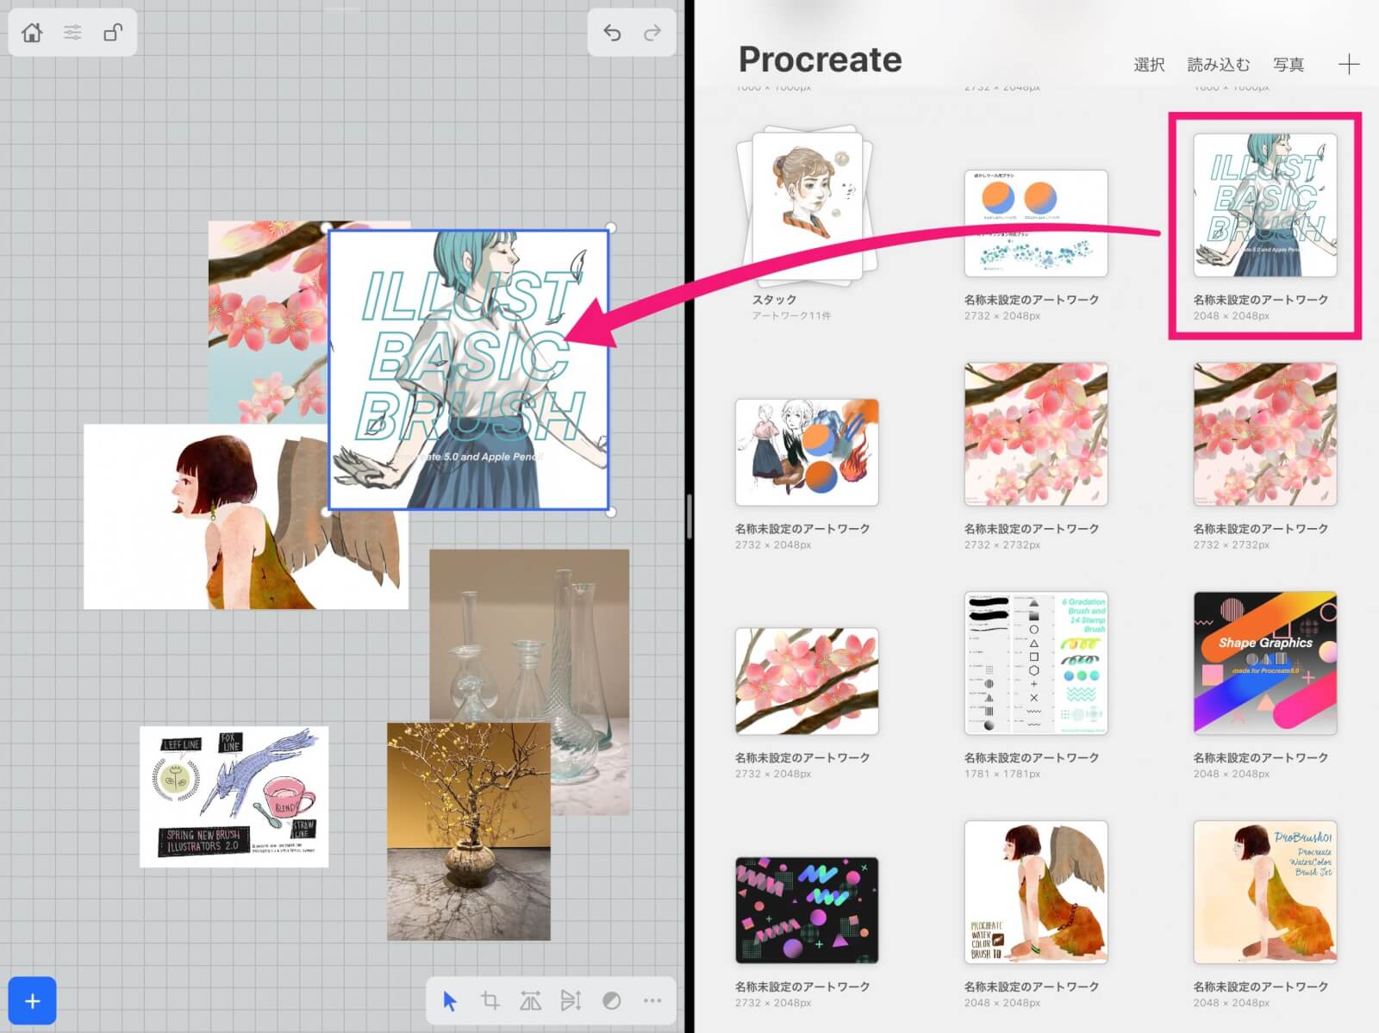This screenshot has width=1379, height=1033.
Task: Tap the Redo arrow
Action: 652,32
